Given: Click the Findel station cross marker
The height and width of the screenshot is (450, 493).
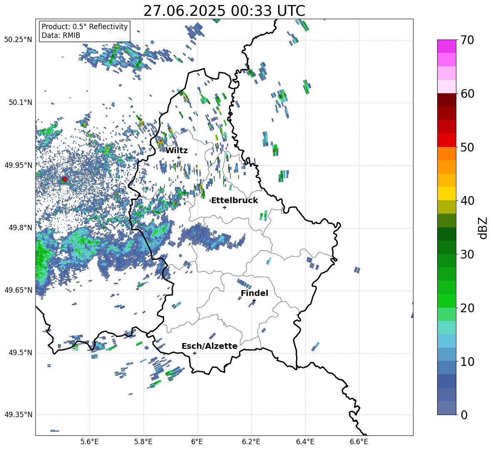Looking at the screenshot, I should pyautogui.click(x=254, y=301).
